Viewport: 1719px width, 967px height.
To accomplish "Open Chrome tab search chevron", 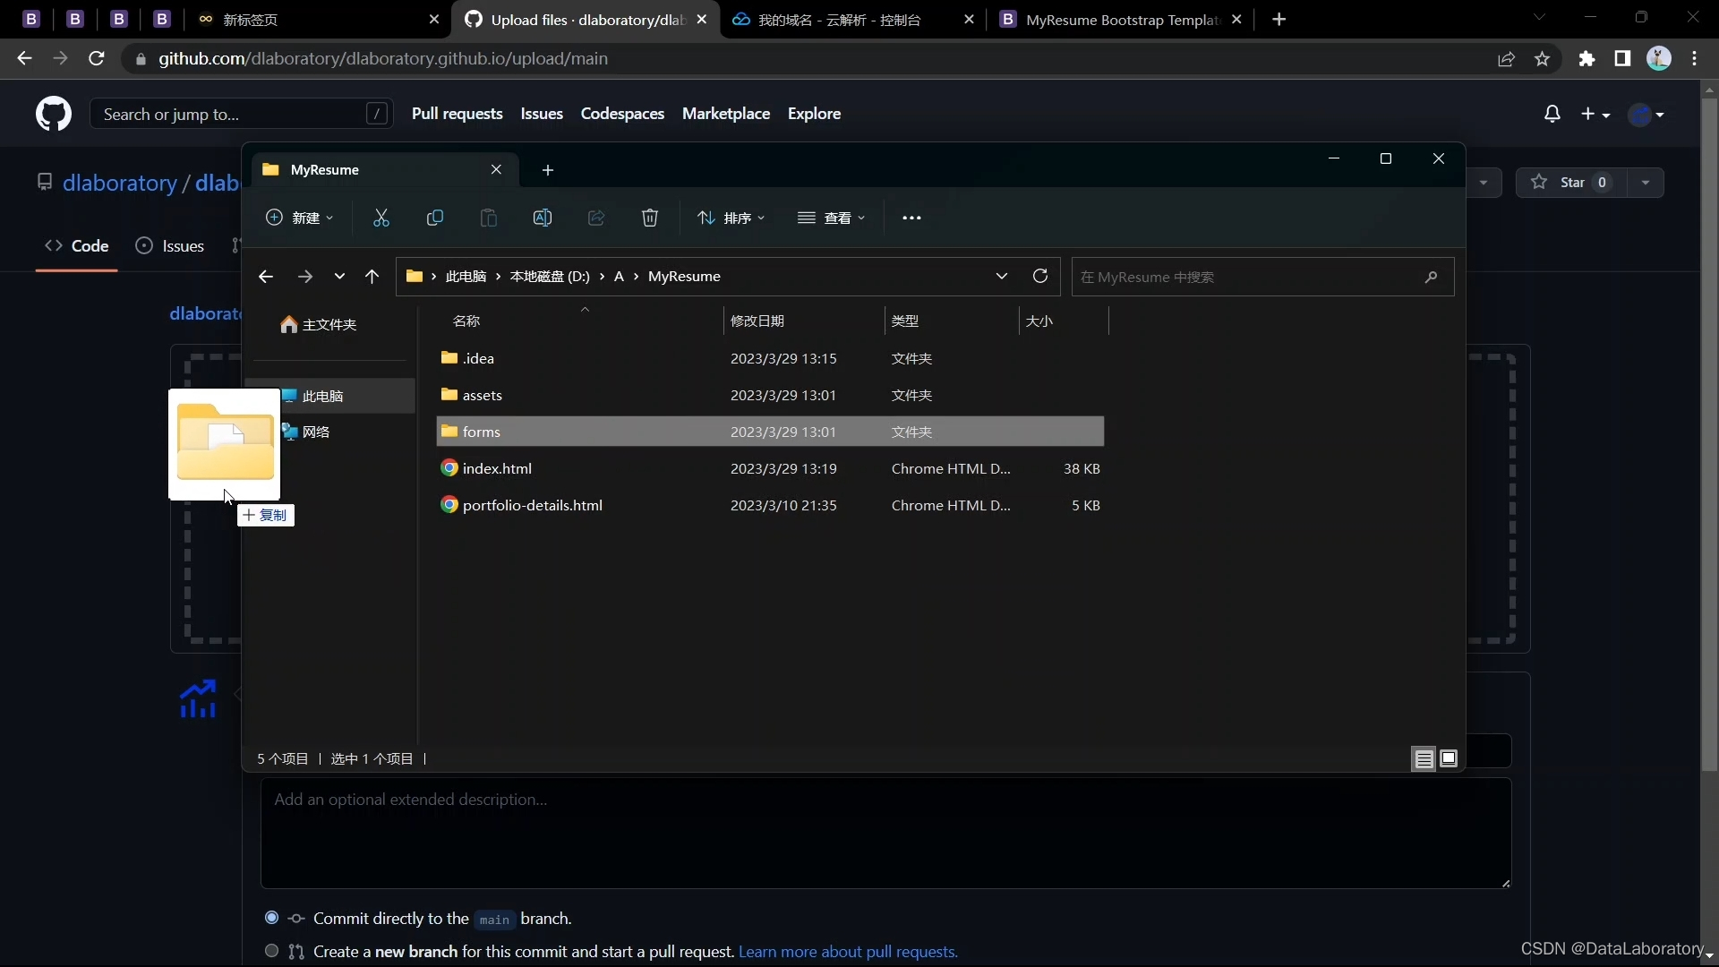I will click(1539, 18).
